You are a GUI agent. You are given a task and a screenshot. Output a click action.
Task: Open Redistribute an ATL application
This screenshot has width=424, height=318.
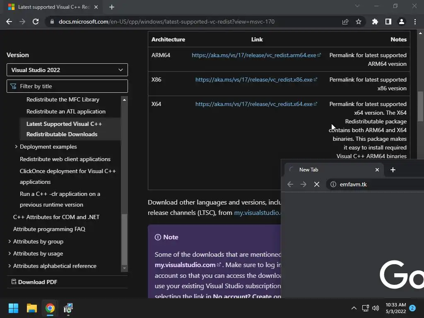click(66, 111)
